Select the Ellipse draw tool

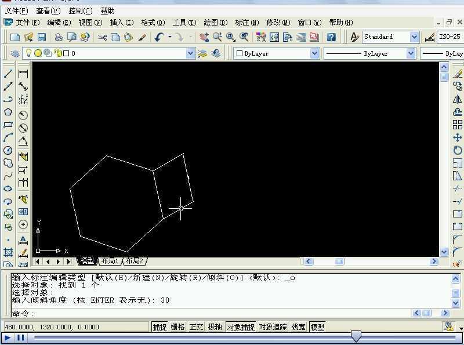pyautogui.click(x=8, y=189)
